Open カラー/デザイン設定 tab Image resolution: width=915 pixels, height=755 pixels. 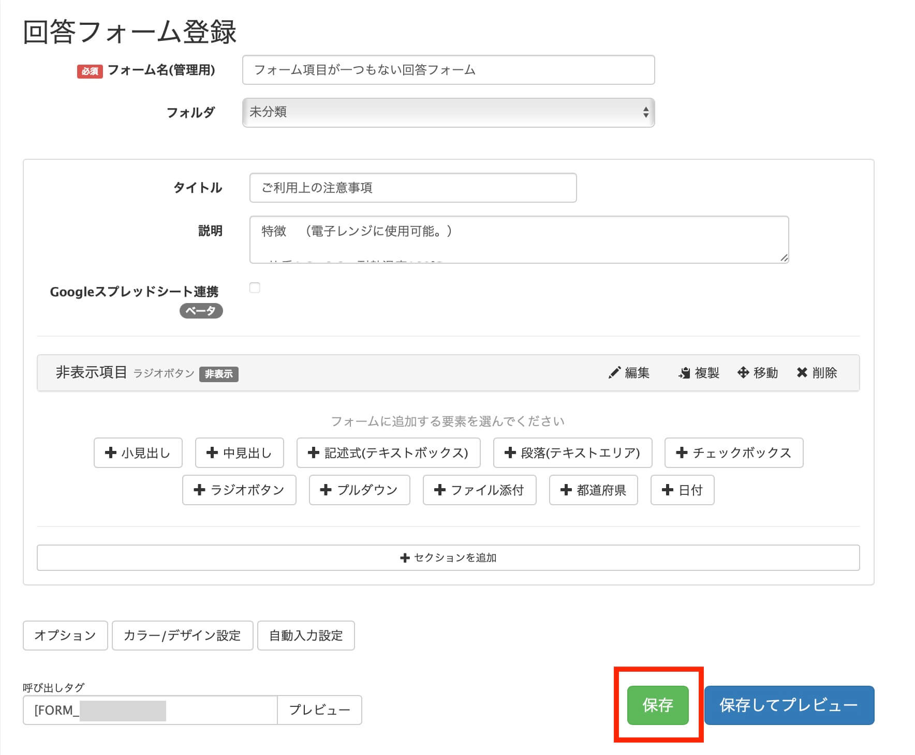[182, 635]
